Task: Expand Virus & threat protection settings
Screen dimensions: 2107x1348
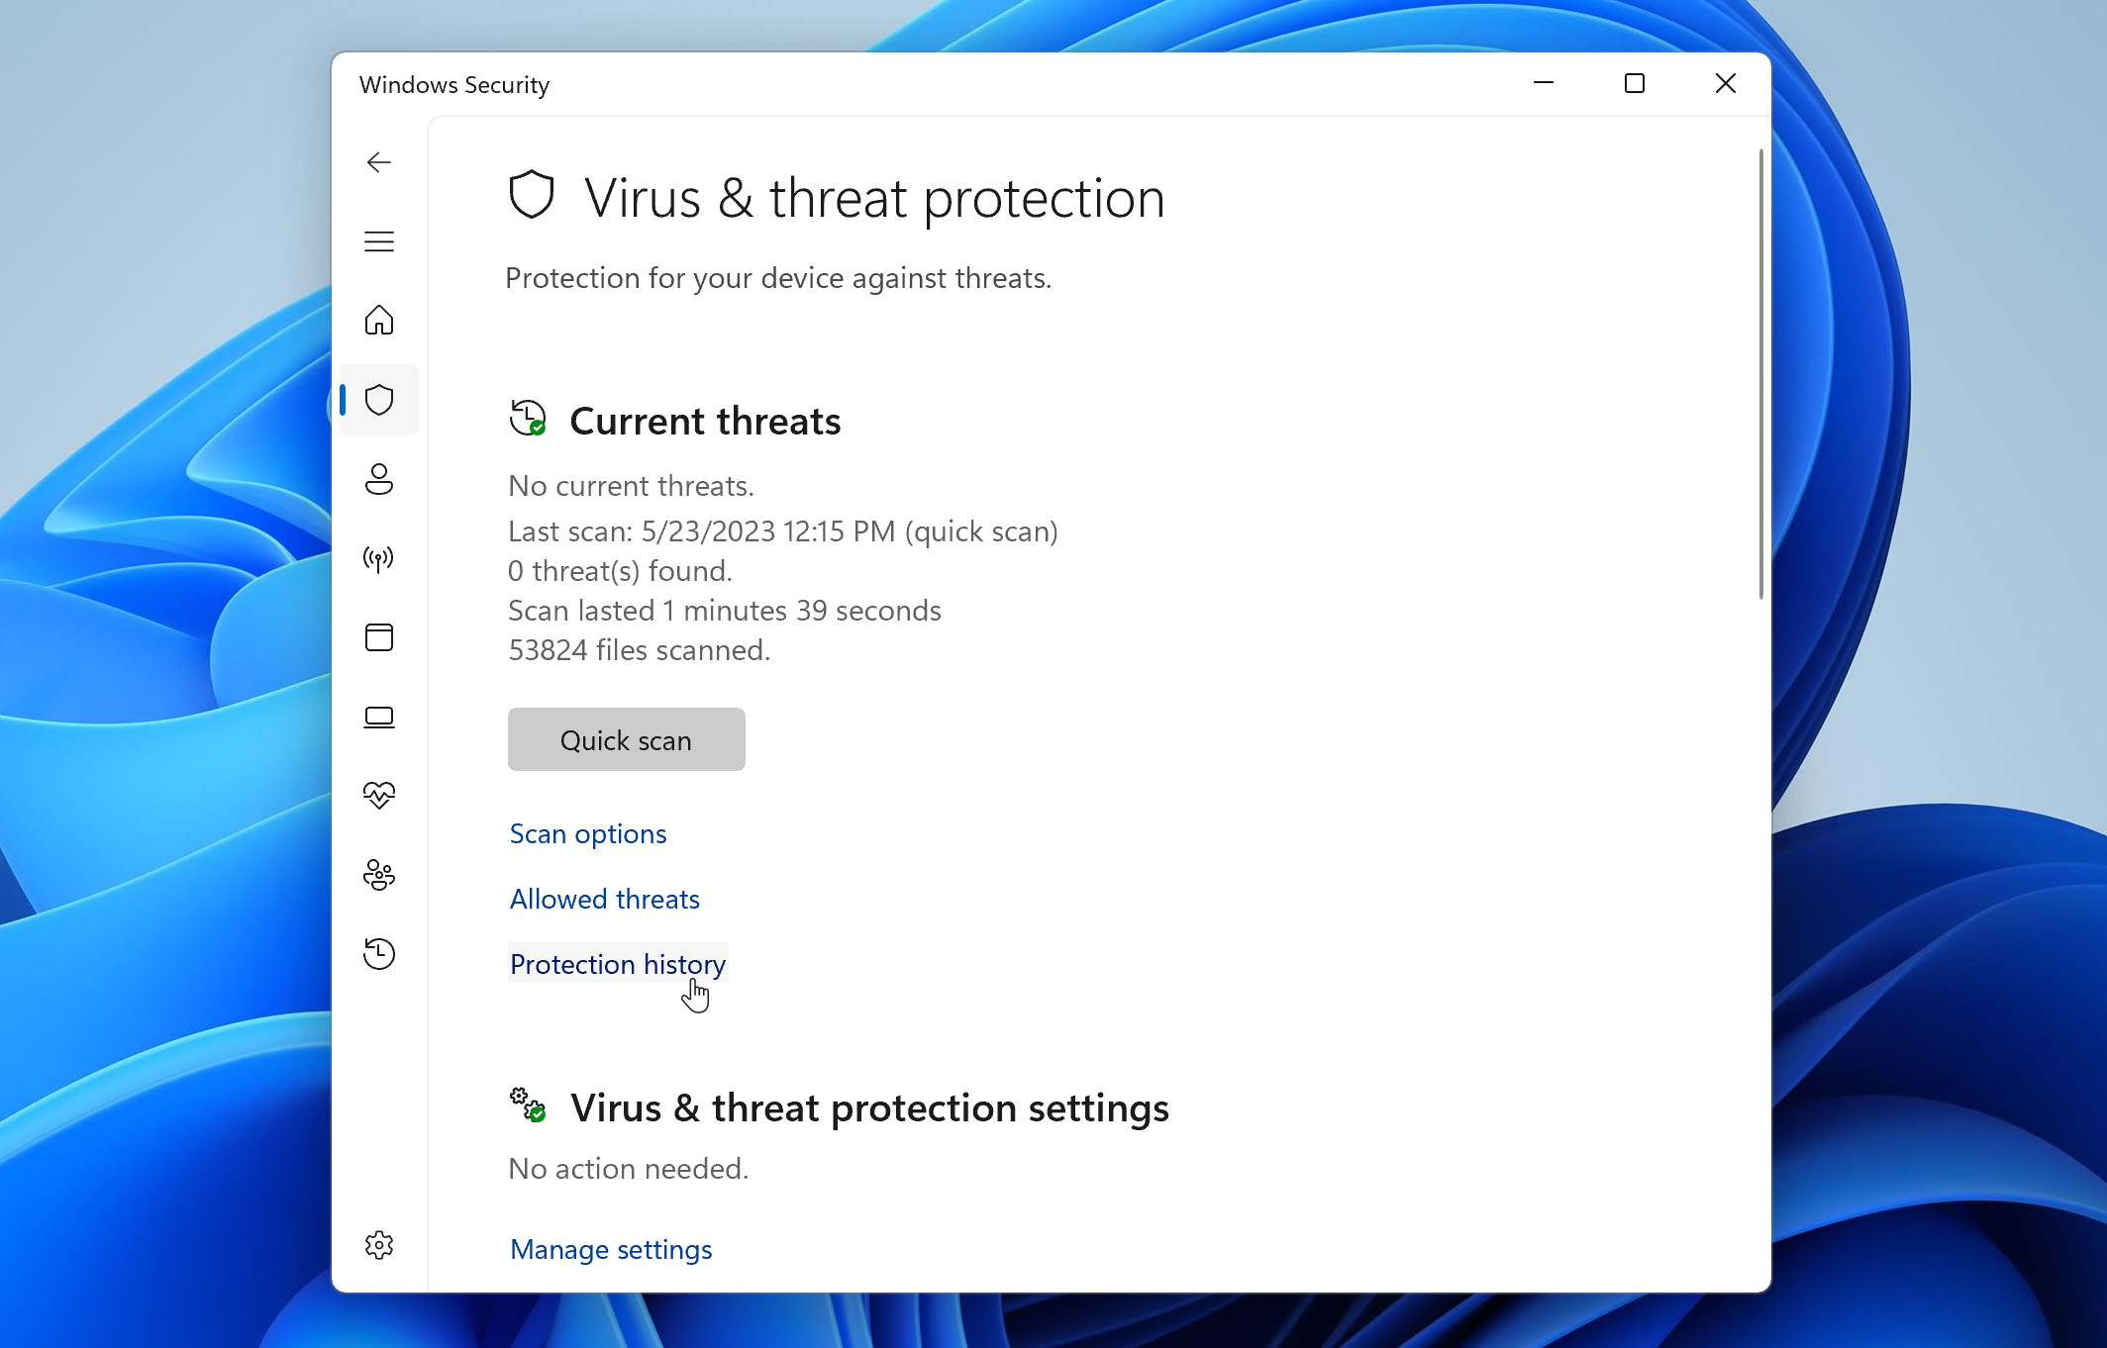Action: (611, 1247)
